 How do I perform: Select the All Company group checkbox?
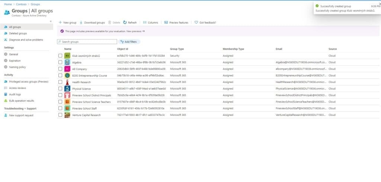click(x=60, y=69)
